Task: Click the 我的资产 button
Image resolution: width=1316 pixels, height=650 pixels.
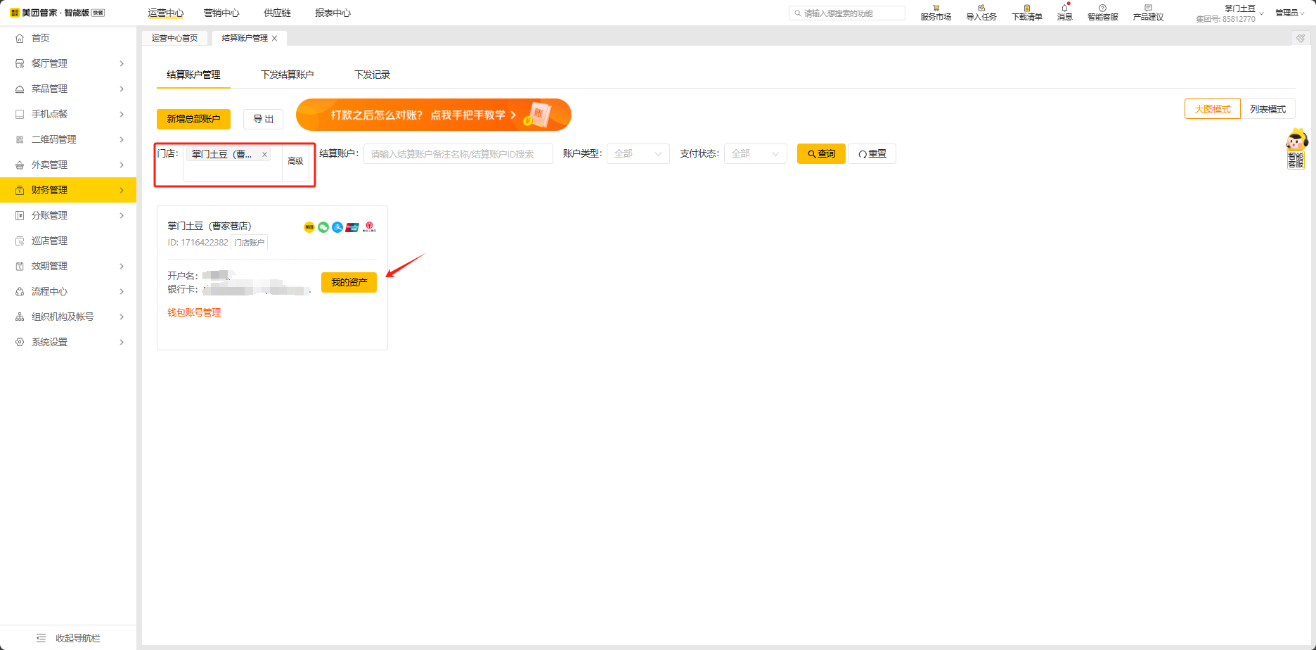Action: (349, 282)
